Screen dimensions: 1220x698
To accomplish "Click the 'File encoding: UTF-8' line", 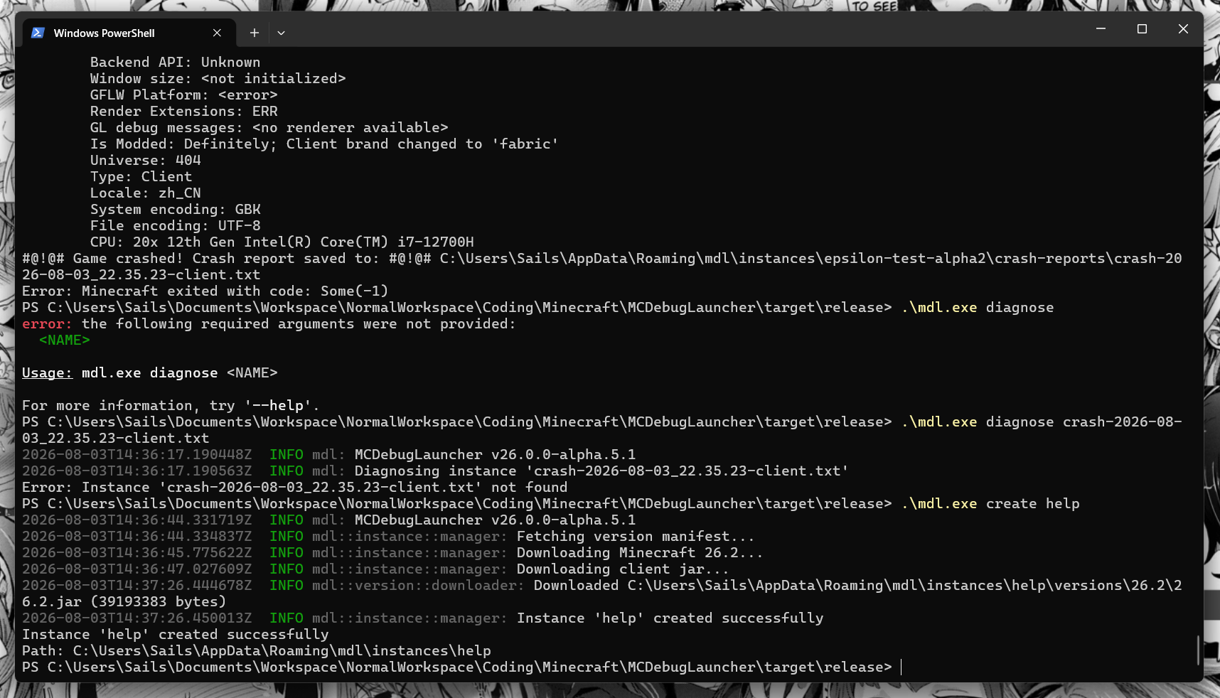I will [175, 226].
